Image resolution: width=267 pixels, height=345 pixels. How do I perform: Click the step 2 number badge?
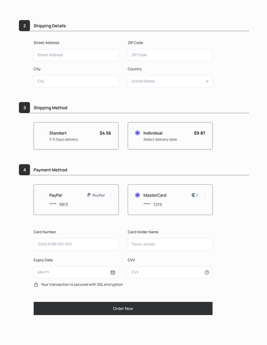[x=25, y=26]
